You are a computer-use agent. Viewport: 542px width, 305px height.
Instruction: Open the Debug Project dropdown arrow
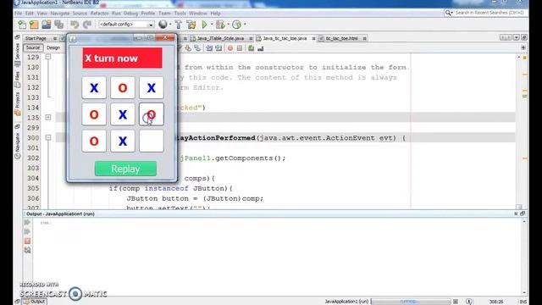228,25
